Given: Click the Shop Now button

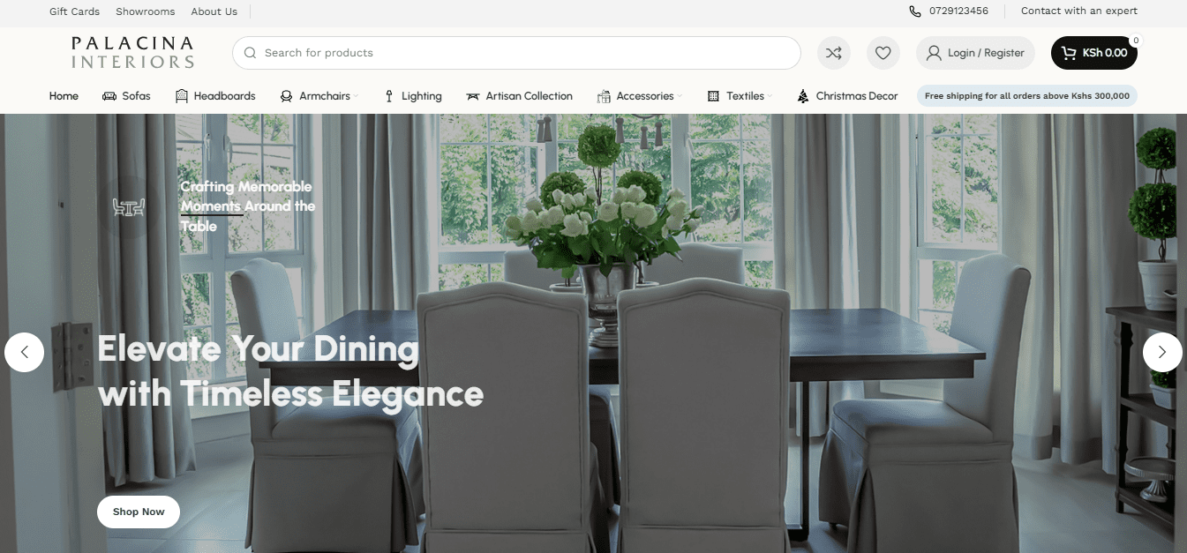Looking at the screenshot, I should 139,512.
